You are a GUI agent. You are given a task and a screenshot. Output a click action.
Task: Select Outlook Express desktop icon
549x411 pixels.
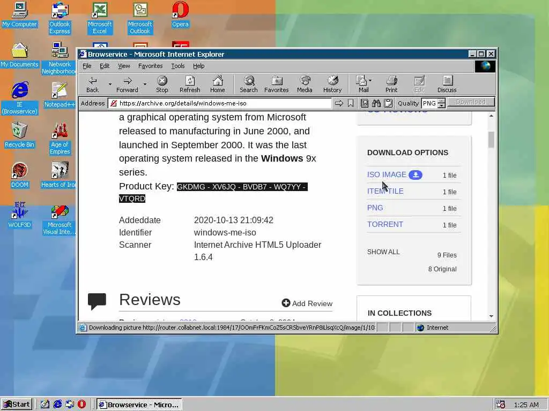pyautogui.click(x=60, y=18)
